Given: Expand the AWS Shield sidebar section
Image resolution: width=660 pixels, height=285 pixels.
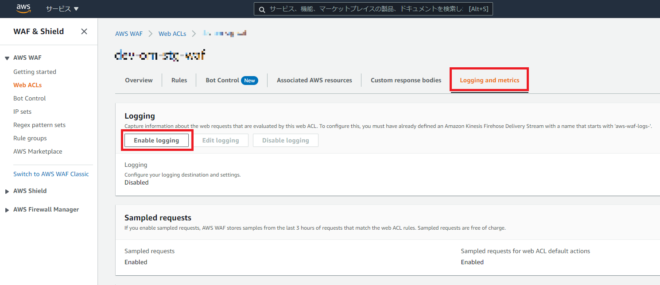Looking at the screenshot, I should [7, 191].
